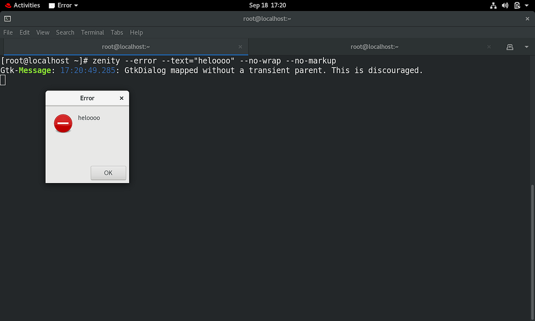Open the Search menu
Screen dimensions: 535x321
pos(65,32)
